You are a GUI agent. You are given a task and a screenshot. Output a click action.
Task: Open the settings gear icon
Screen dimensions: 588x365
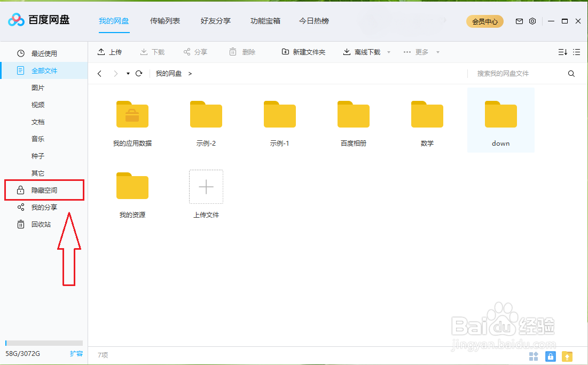532,21
